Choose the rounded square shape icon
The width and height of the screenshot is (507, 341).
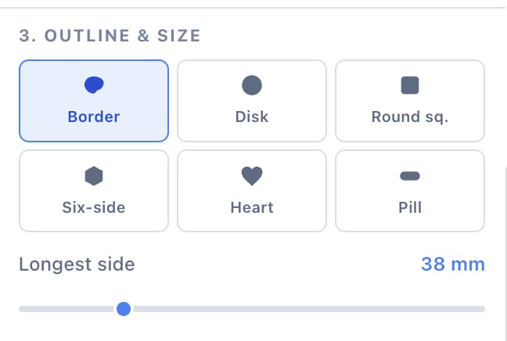click(x=410, y=85)
